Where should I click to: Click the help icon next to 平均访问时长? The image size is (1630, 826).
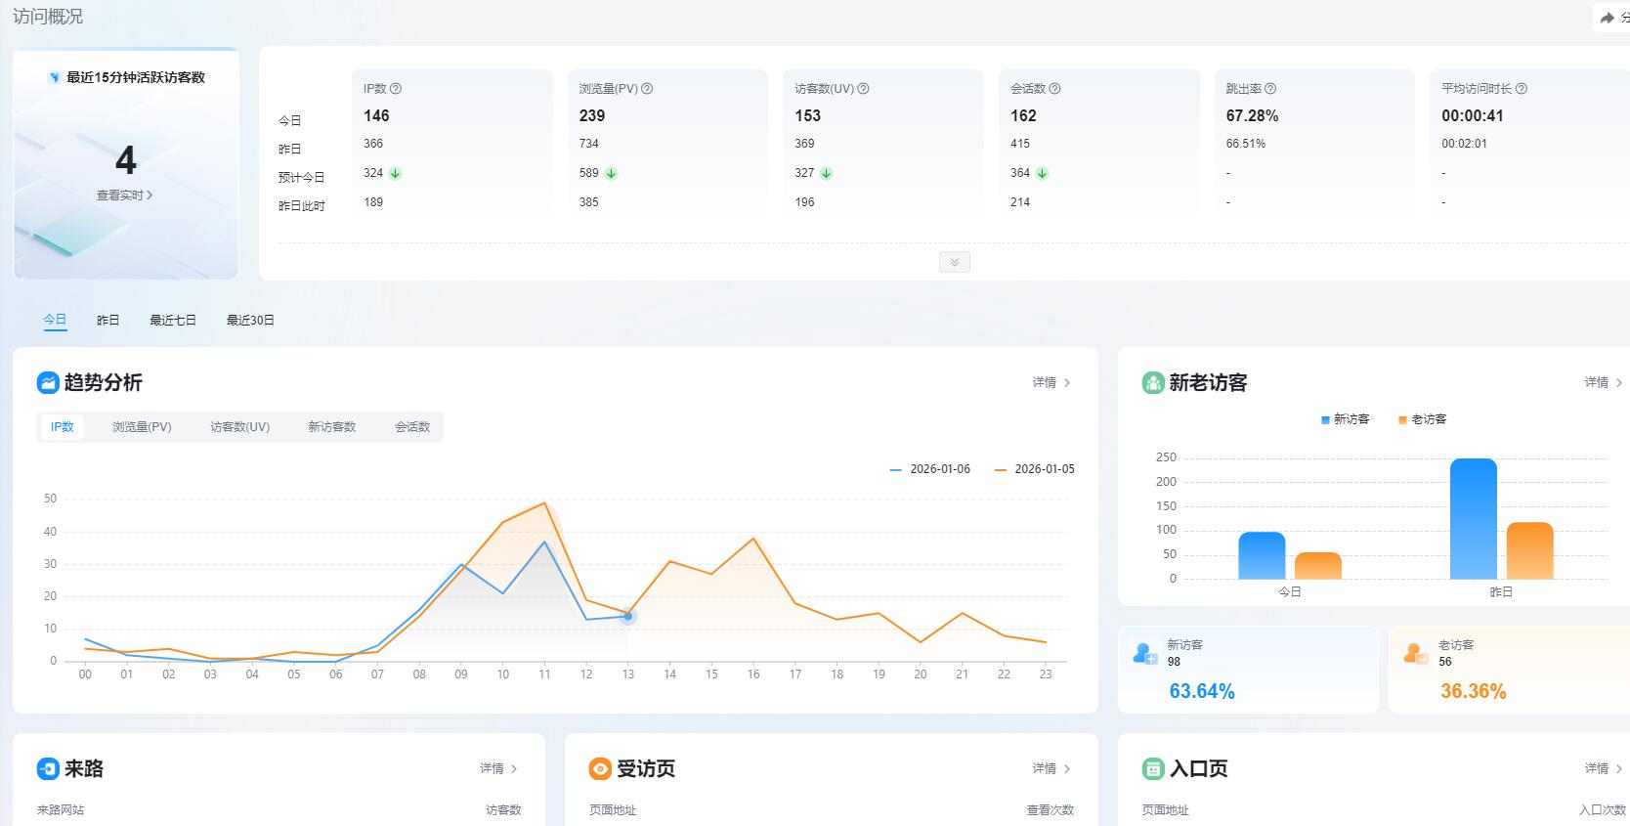(1522, 89)
